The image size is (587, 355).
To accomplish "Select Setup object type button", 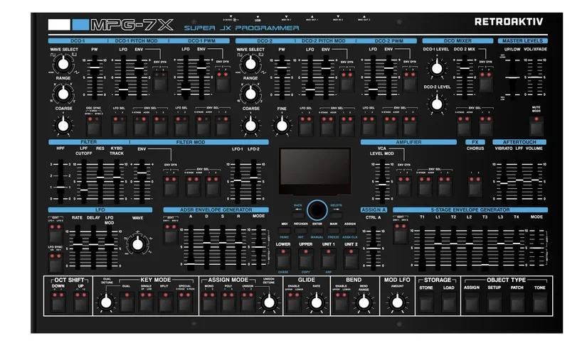I will pos(495,302).
